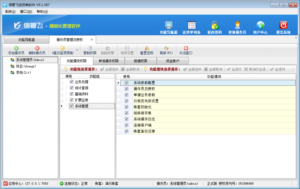Expand the U盾及登录限制 dropdown arrow
Image resolution: width=300 pixels, height=189 pixels.
pos(77,50)
